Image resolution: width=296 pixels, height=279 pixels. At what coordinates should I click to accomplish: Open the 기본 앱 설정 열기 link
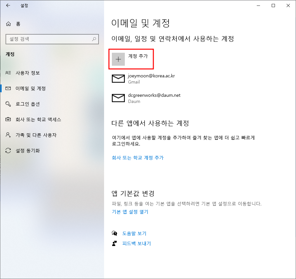tap(130, 212)
